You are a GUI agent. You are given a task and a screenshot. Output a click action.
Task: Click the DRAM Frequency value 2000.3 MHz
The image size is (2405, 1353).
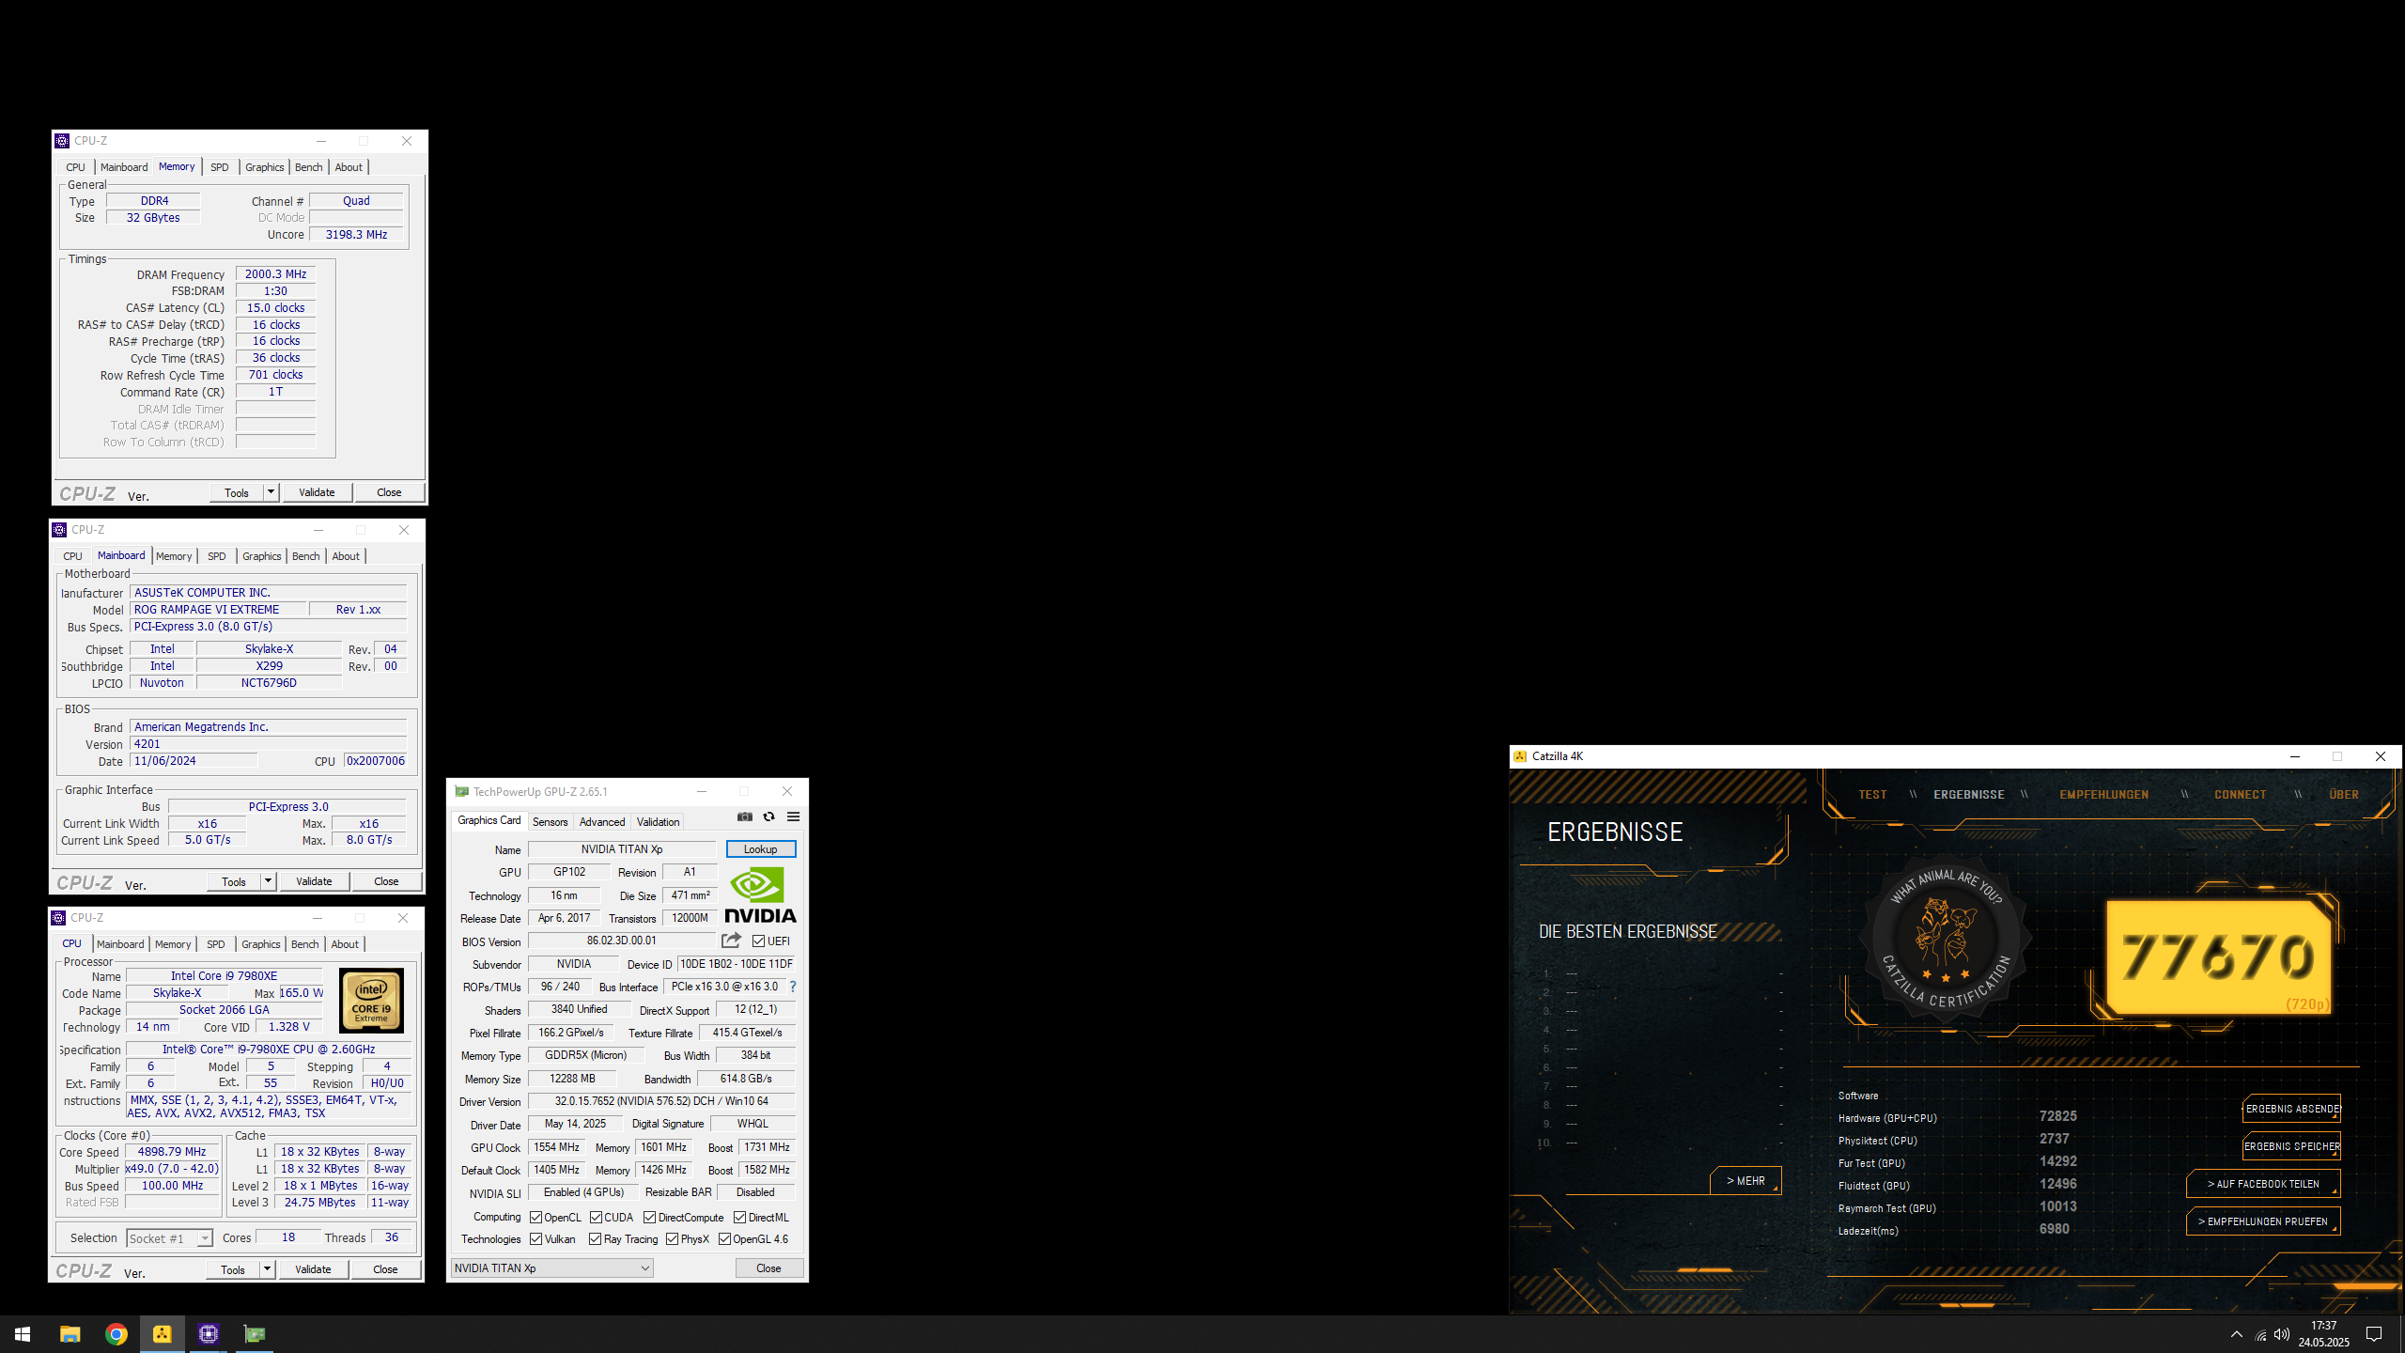[275, 274]
